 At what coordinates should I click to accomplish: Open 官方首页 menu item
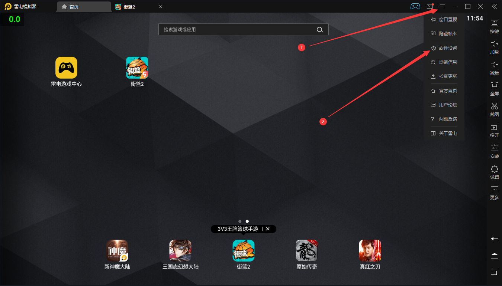pos(444,91)
